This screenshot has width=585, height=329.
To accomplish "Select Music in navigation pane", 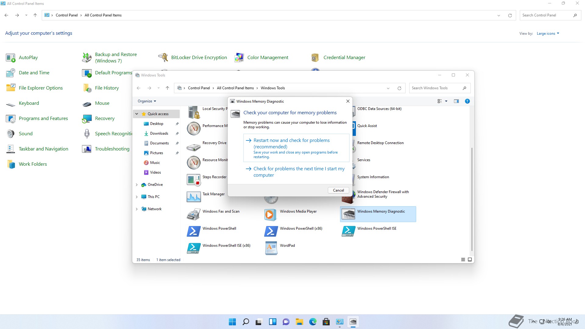I will [155, 163].
